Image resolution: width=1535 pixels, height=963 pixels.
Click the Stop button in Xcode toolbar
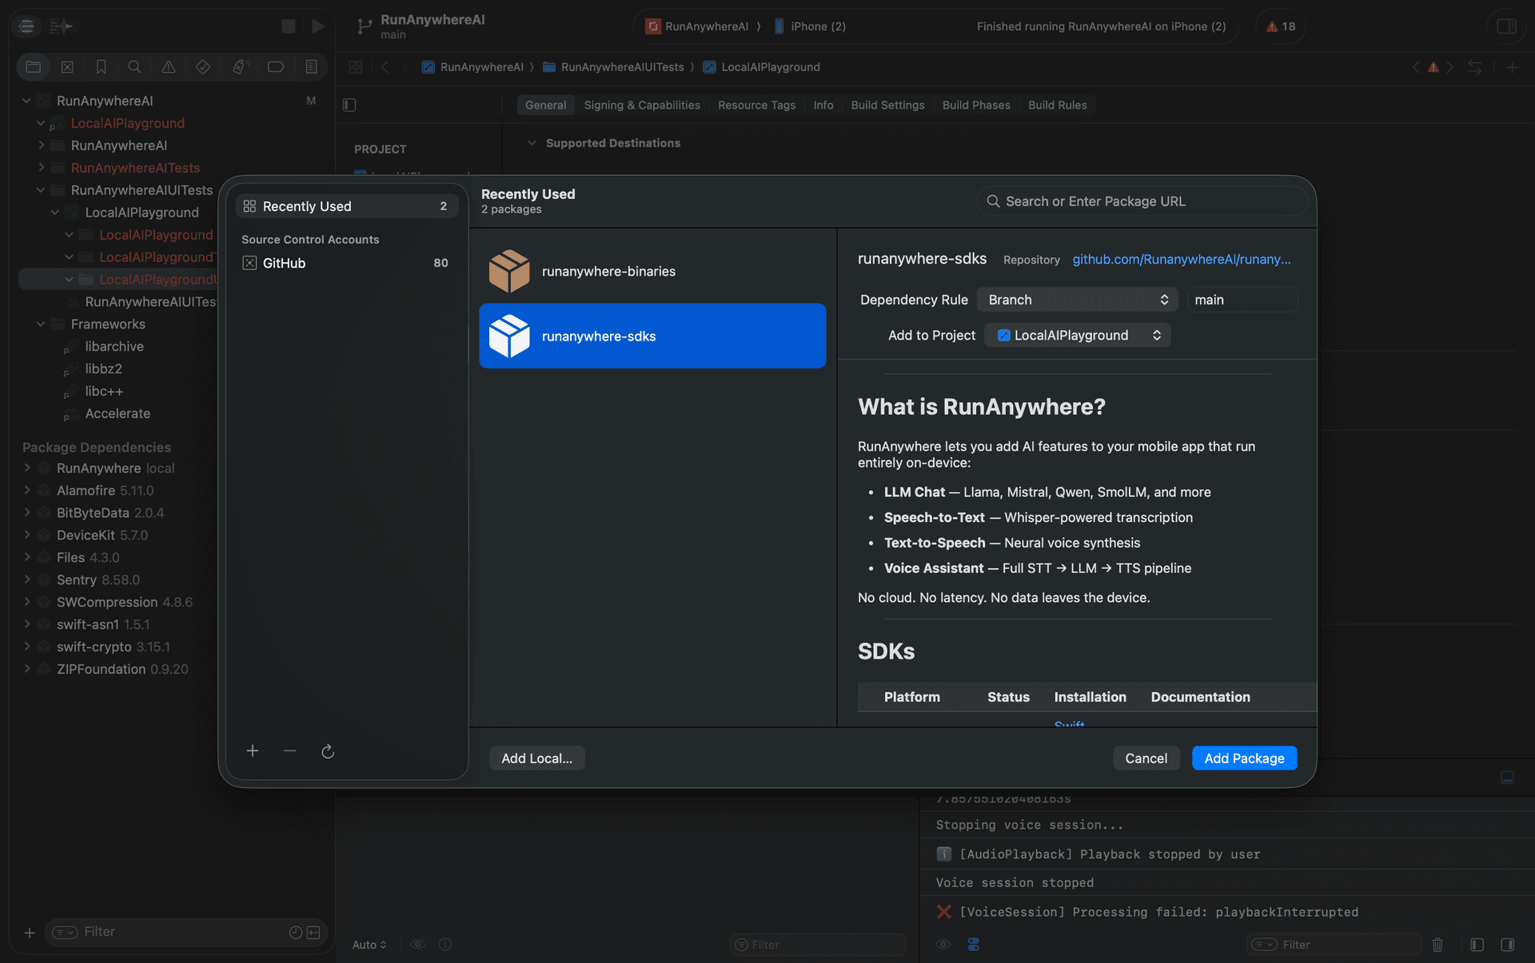(289, 26)
